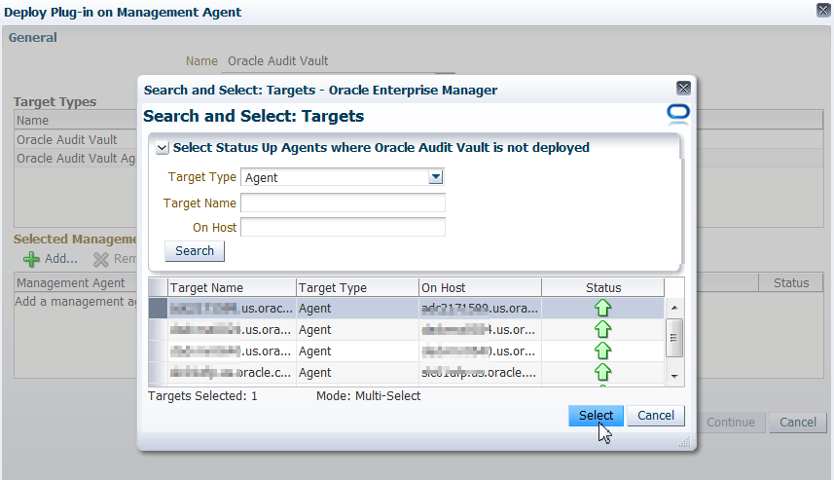Select the fourth agent row's row header

pos(158,372)
